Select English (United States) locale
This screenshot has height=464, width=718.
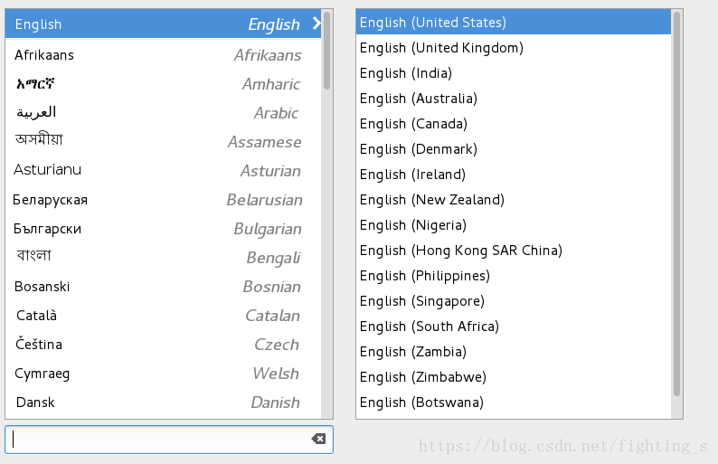tap(514, 22)
